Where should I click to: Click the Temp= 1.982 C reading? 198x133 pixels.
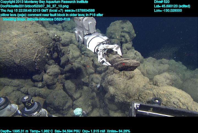click(x=42, y=131)
